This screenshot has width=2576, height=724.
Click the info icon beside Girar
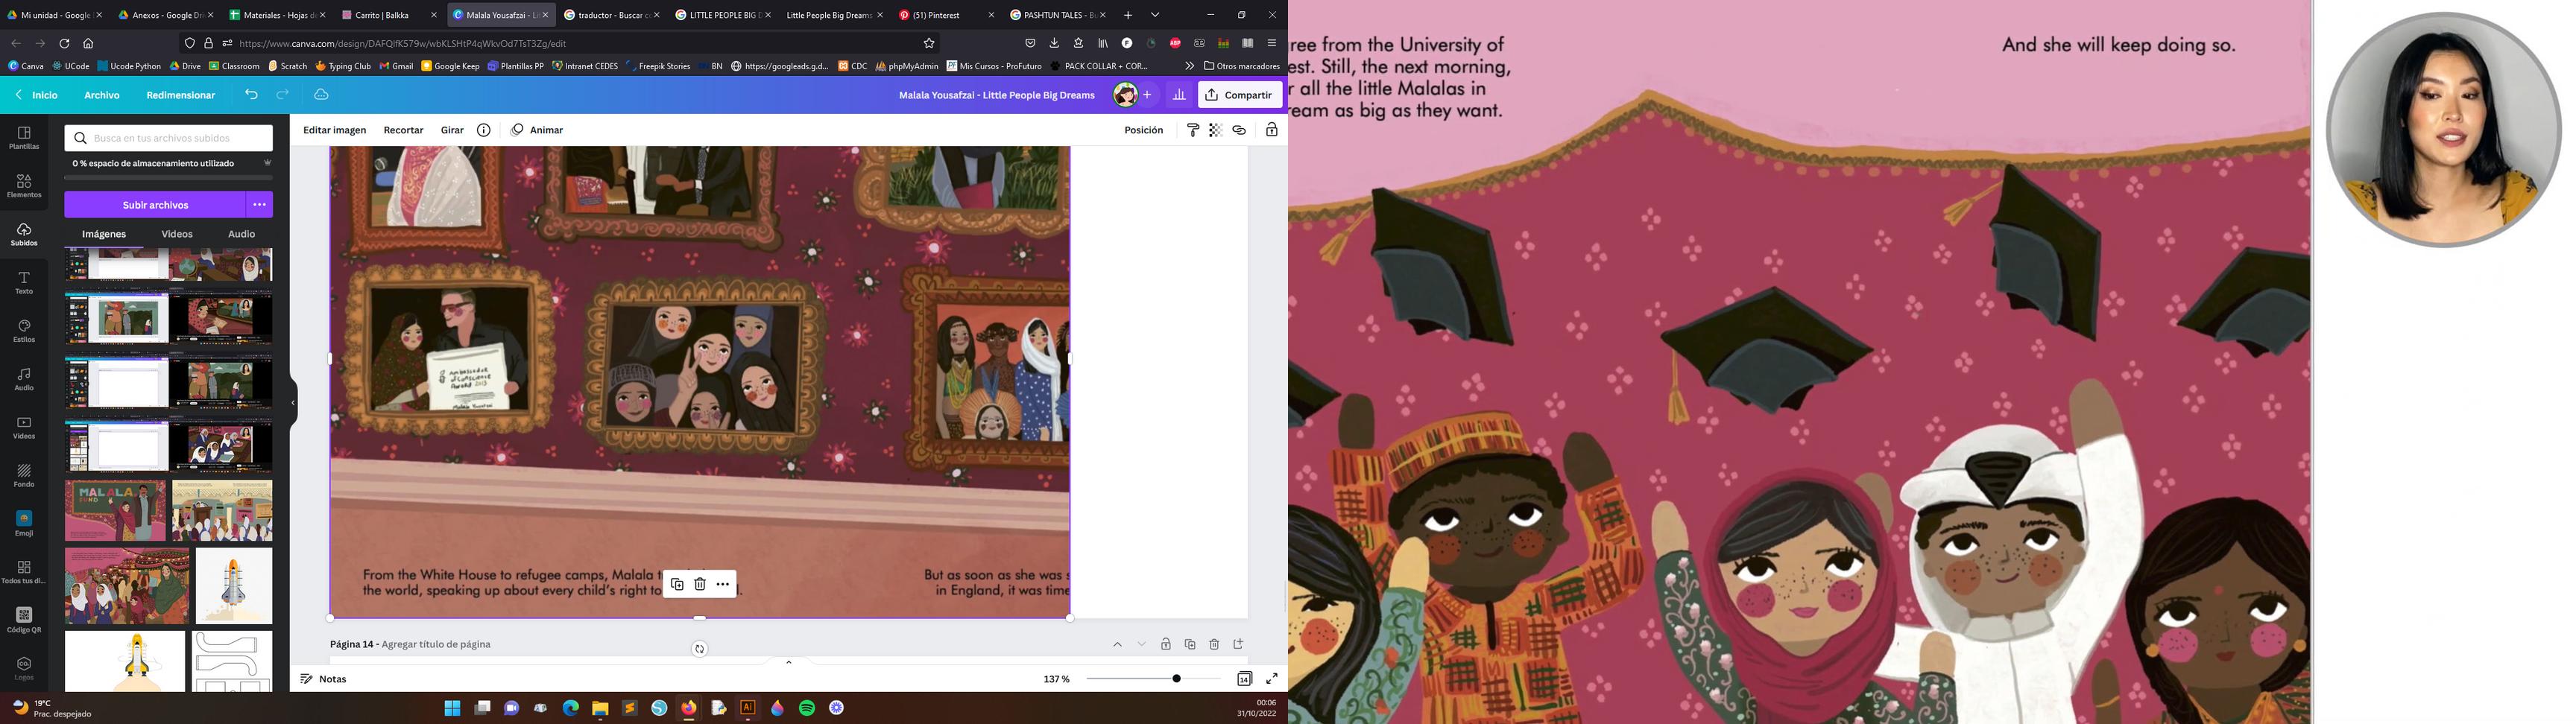click(484, 130)
